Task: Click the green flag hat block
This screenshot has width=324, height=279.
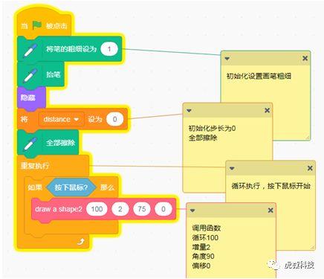Action: coord(45,23)
